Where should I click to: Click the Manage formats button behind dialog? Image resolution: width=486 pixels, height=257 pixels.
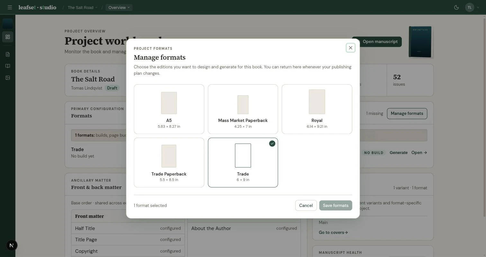tap(407, 114)
